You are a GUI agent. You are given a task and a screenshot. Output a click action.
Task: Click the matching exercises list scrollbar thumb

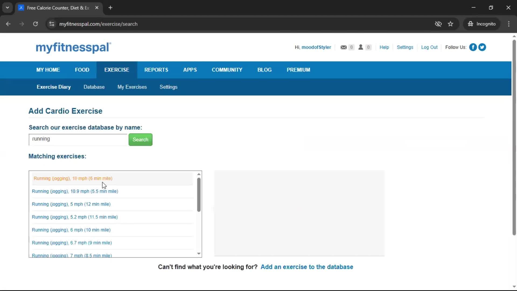coord(199,195)
